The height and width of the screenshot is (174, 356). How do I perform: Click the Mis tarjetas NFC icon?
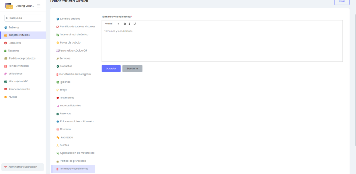tap(6, 81)
